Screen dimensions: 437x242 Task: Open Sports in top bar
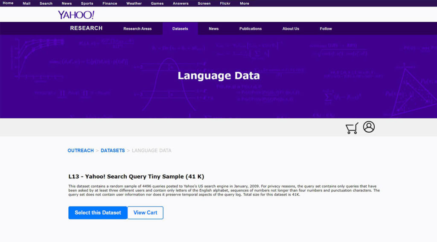pyautogui.click(x=87, y=3)
